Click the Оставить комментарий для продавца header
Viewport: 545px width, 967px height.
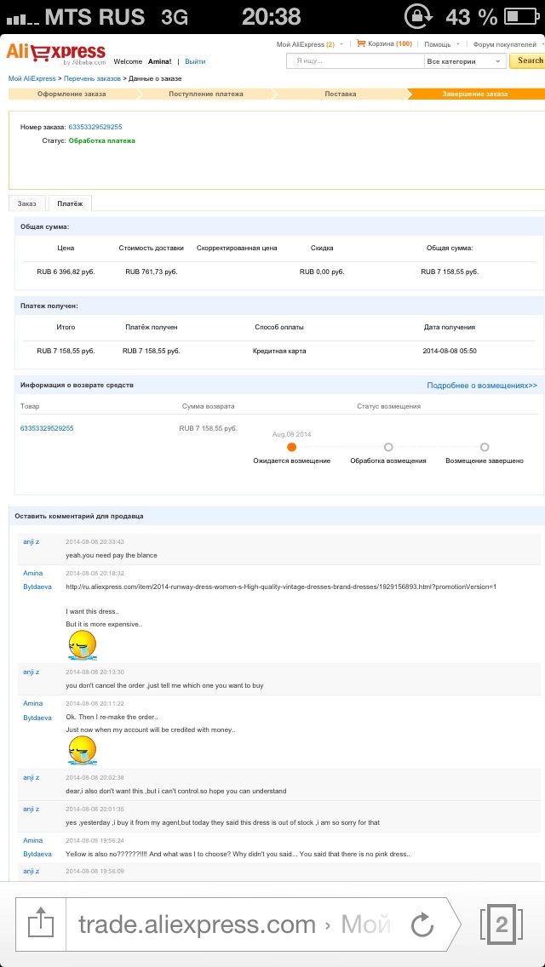[79, 516]
